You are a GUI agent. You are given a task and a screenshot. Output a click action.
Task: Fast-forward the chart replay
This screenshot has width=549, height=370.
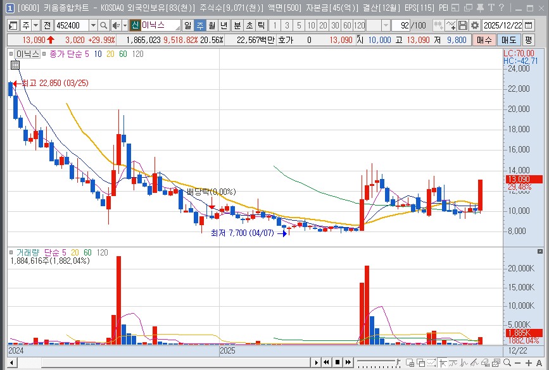pyautogui.click(x=348, y=362)
